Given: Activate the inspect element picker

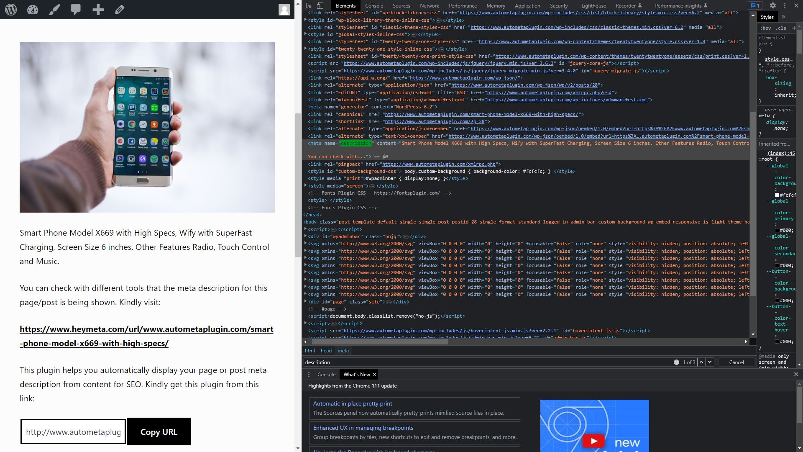Looking at the screenshot, I should click(309, 5).
